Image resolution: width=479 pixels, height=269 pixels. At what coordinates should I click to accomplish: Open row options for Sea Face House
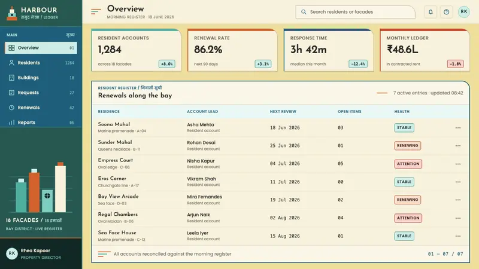pyautogui.click(x=458, y=236)
